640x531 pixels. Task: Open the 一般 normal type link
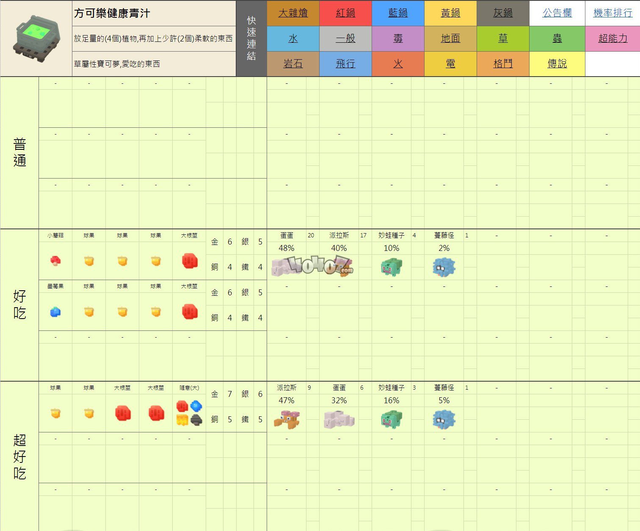pos(345,39)
